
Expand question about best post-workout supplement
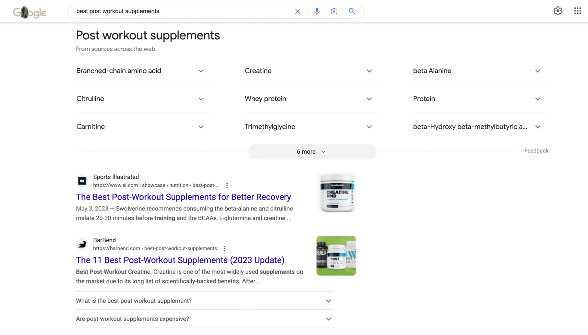click(x=204, y=301)
